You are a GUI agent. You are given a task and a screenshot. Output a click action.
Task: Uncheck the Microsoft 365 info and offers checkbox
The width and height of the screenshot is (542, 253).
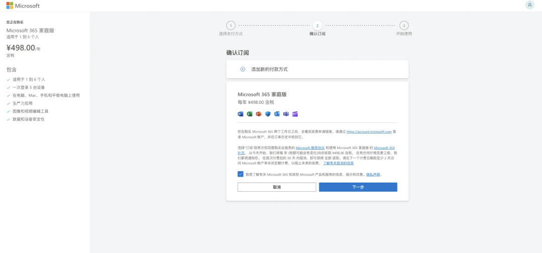pos(240,174)
